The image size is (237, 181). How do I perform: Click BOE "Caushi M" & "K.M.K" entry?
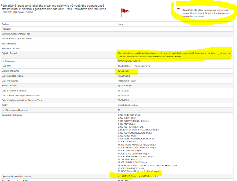(138, 171)
